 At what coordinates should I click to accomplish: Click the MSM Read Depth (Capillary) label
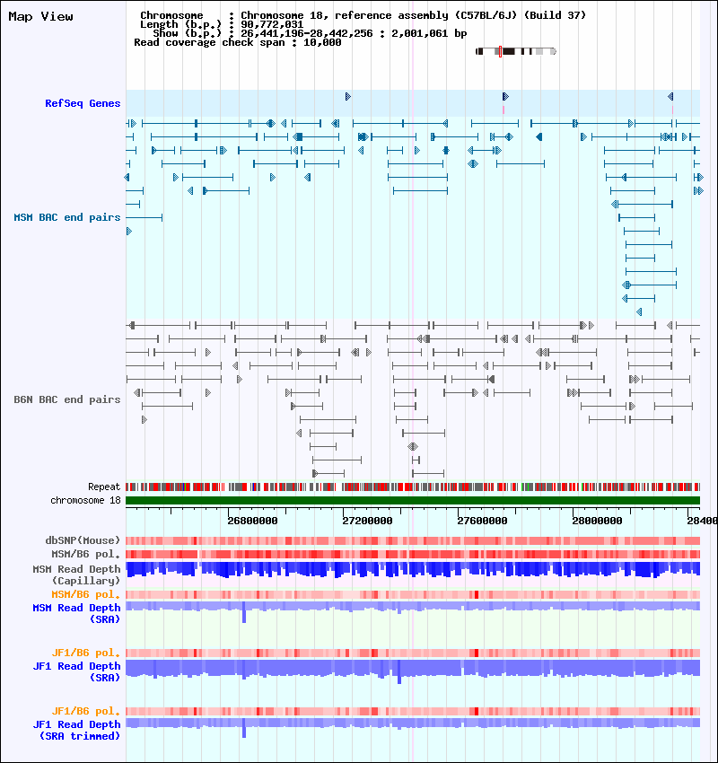(x=76, y=574)
